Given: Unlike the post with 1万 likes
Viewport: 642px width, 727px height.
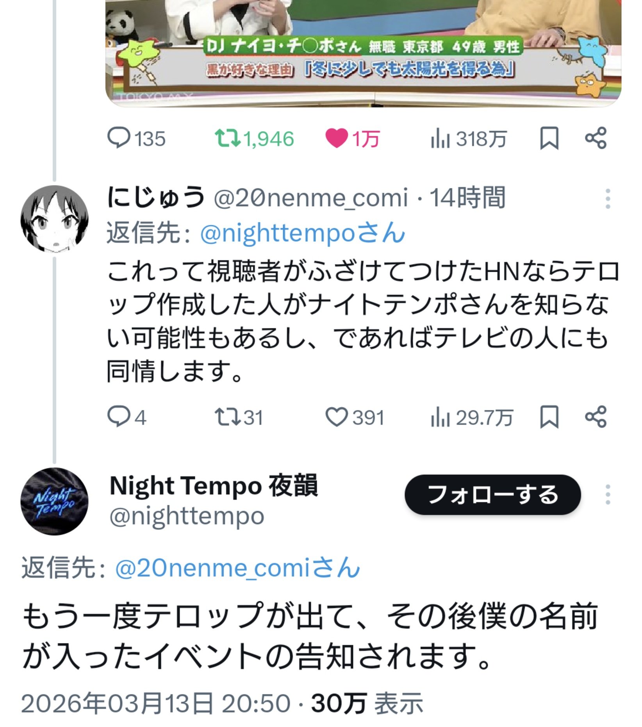Looking at the screenshot, I should click(x=352, y=139).
